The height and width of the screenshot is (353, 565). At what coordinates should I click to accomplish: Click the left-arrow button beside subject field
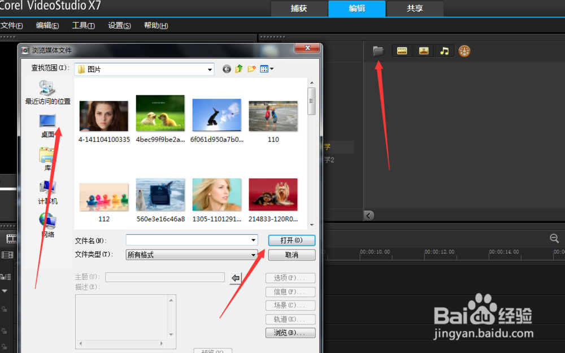pos(235,278)
